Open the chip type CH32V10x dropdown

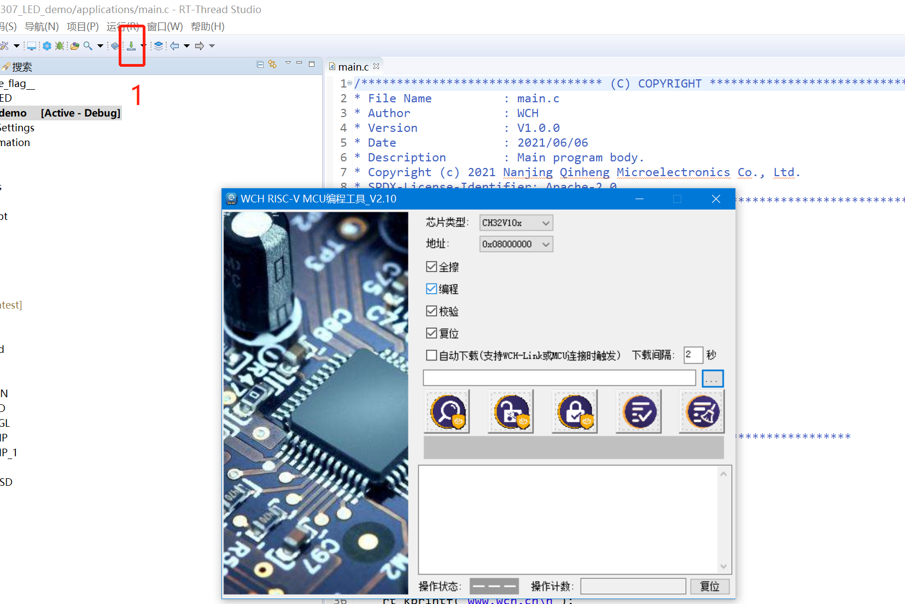pyautogui.click(x=516, y=223)
